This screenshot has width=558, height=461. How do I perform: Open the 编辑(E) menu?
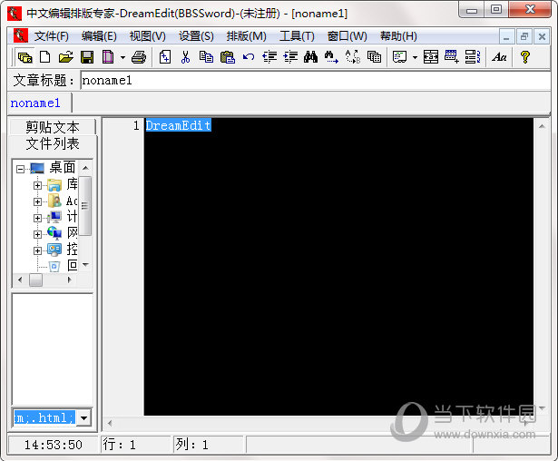(99, 36)
